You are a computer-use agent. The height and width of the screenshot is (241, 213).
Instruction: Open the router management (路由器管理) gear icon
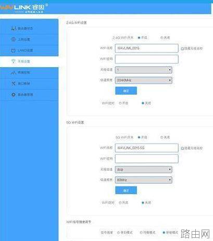14,94
